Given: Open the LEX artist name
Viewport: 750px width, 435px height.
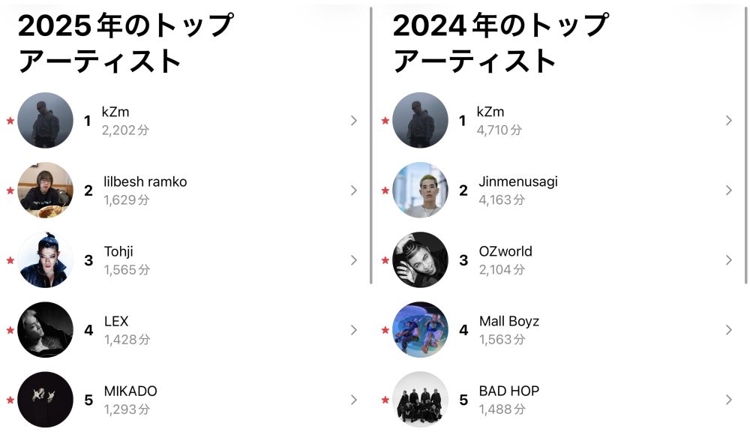Looking at the screenshot, I should pyautogui.click(x=116, y=321).
